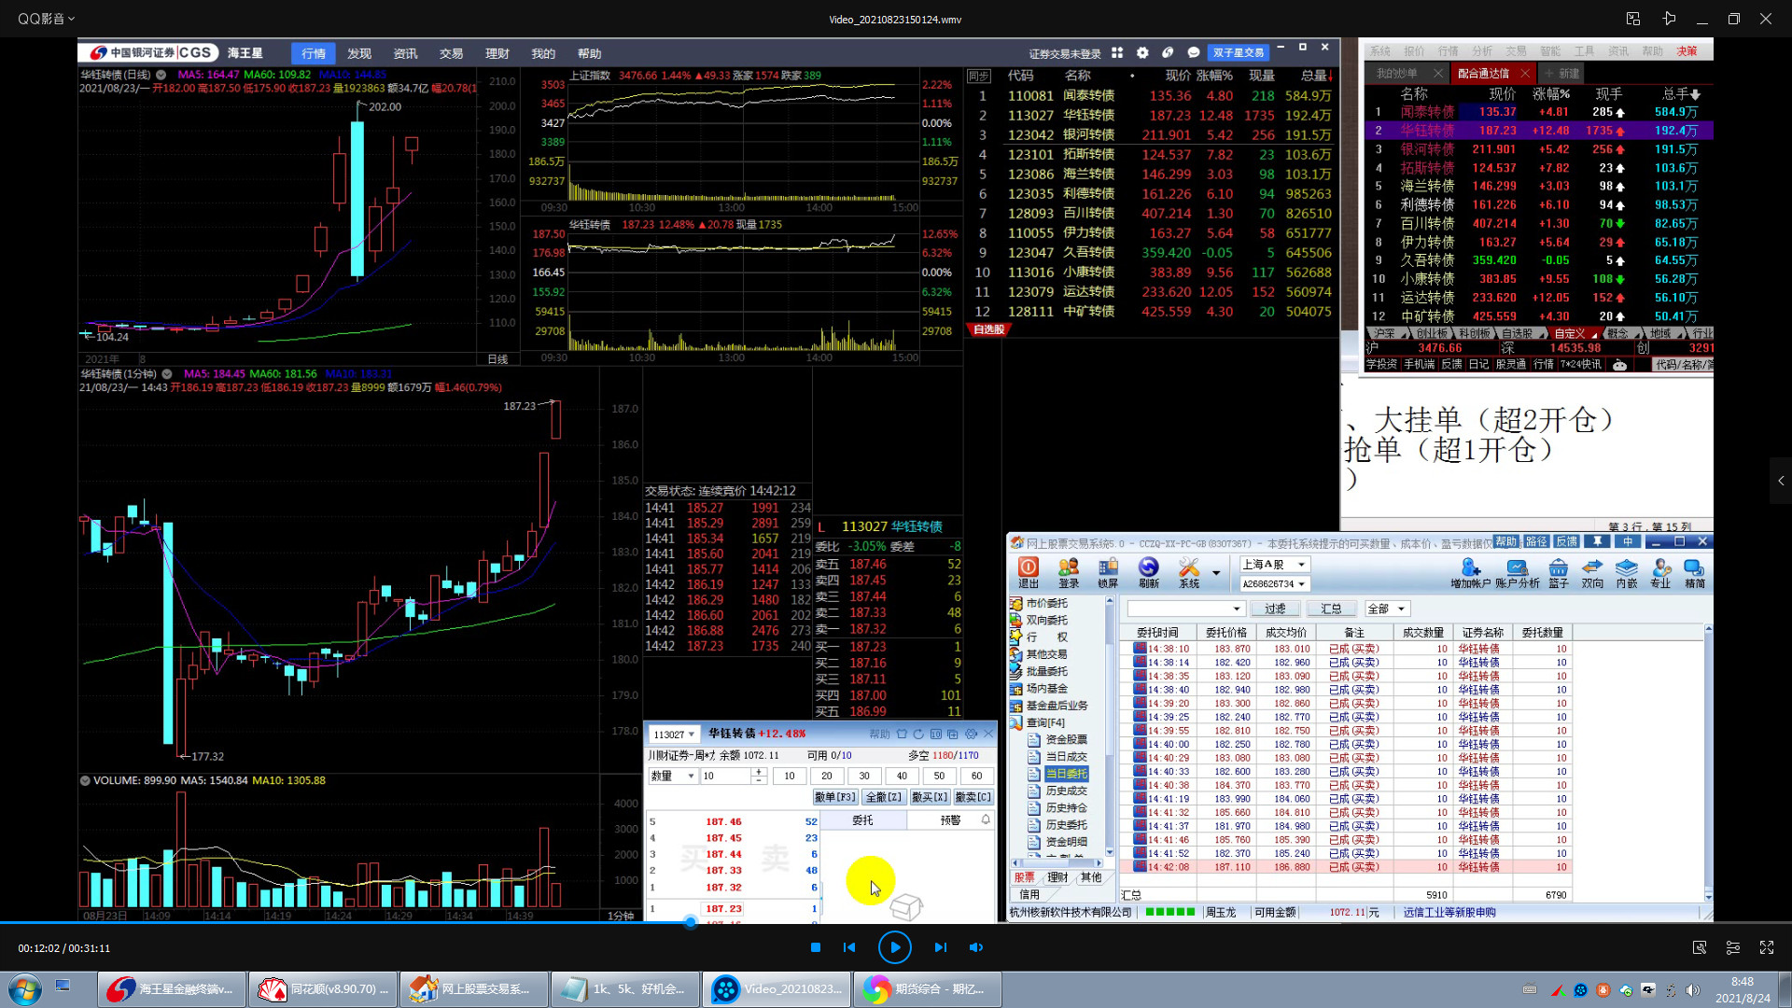
Task: Click the refresh icon in quick-order panel
Action: point(918,735)
